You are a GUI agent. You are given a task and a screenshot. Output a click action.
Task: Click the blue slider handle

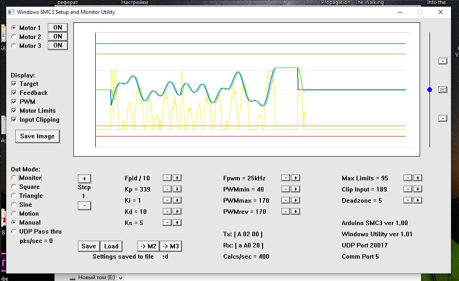pyautogui.click(x=430, y=90)
